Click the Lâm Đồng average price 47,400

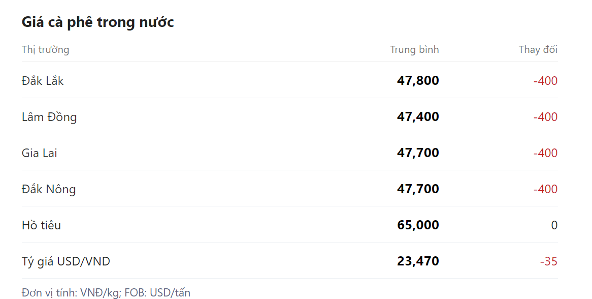tap(418, 117)
